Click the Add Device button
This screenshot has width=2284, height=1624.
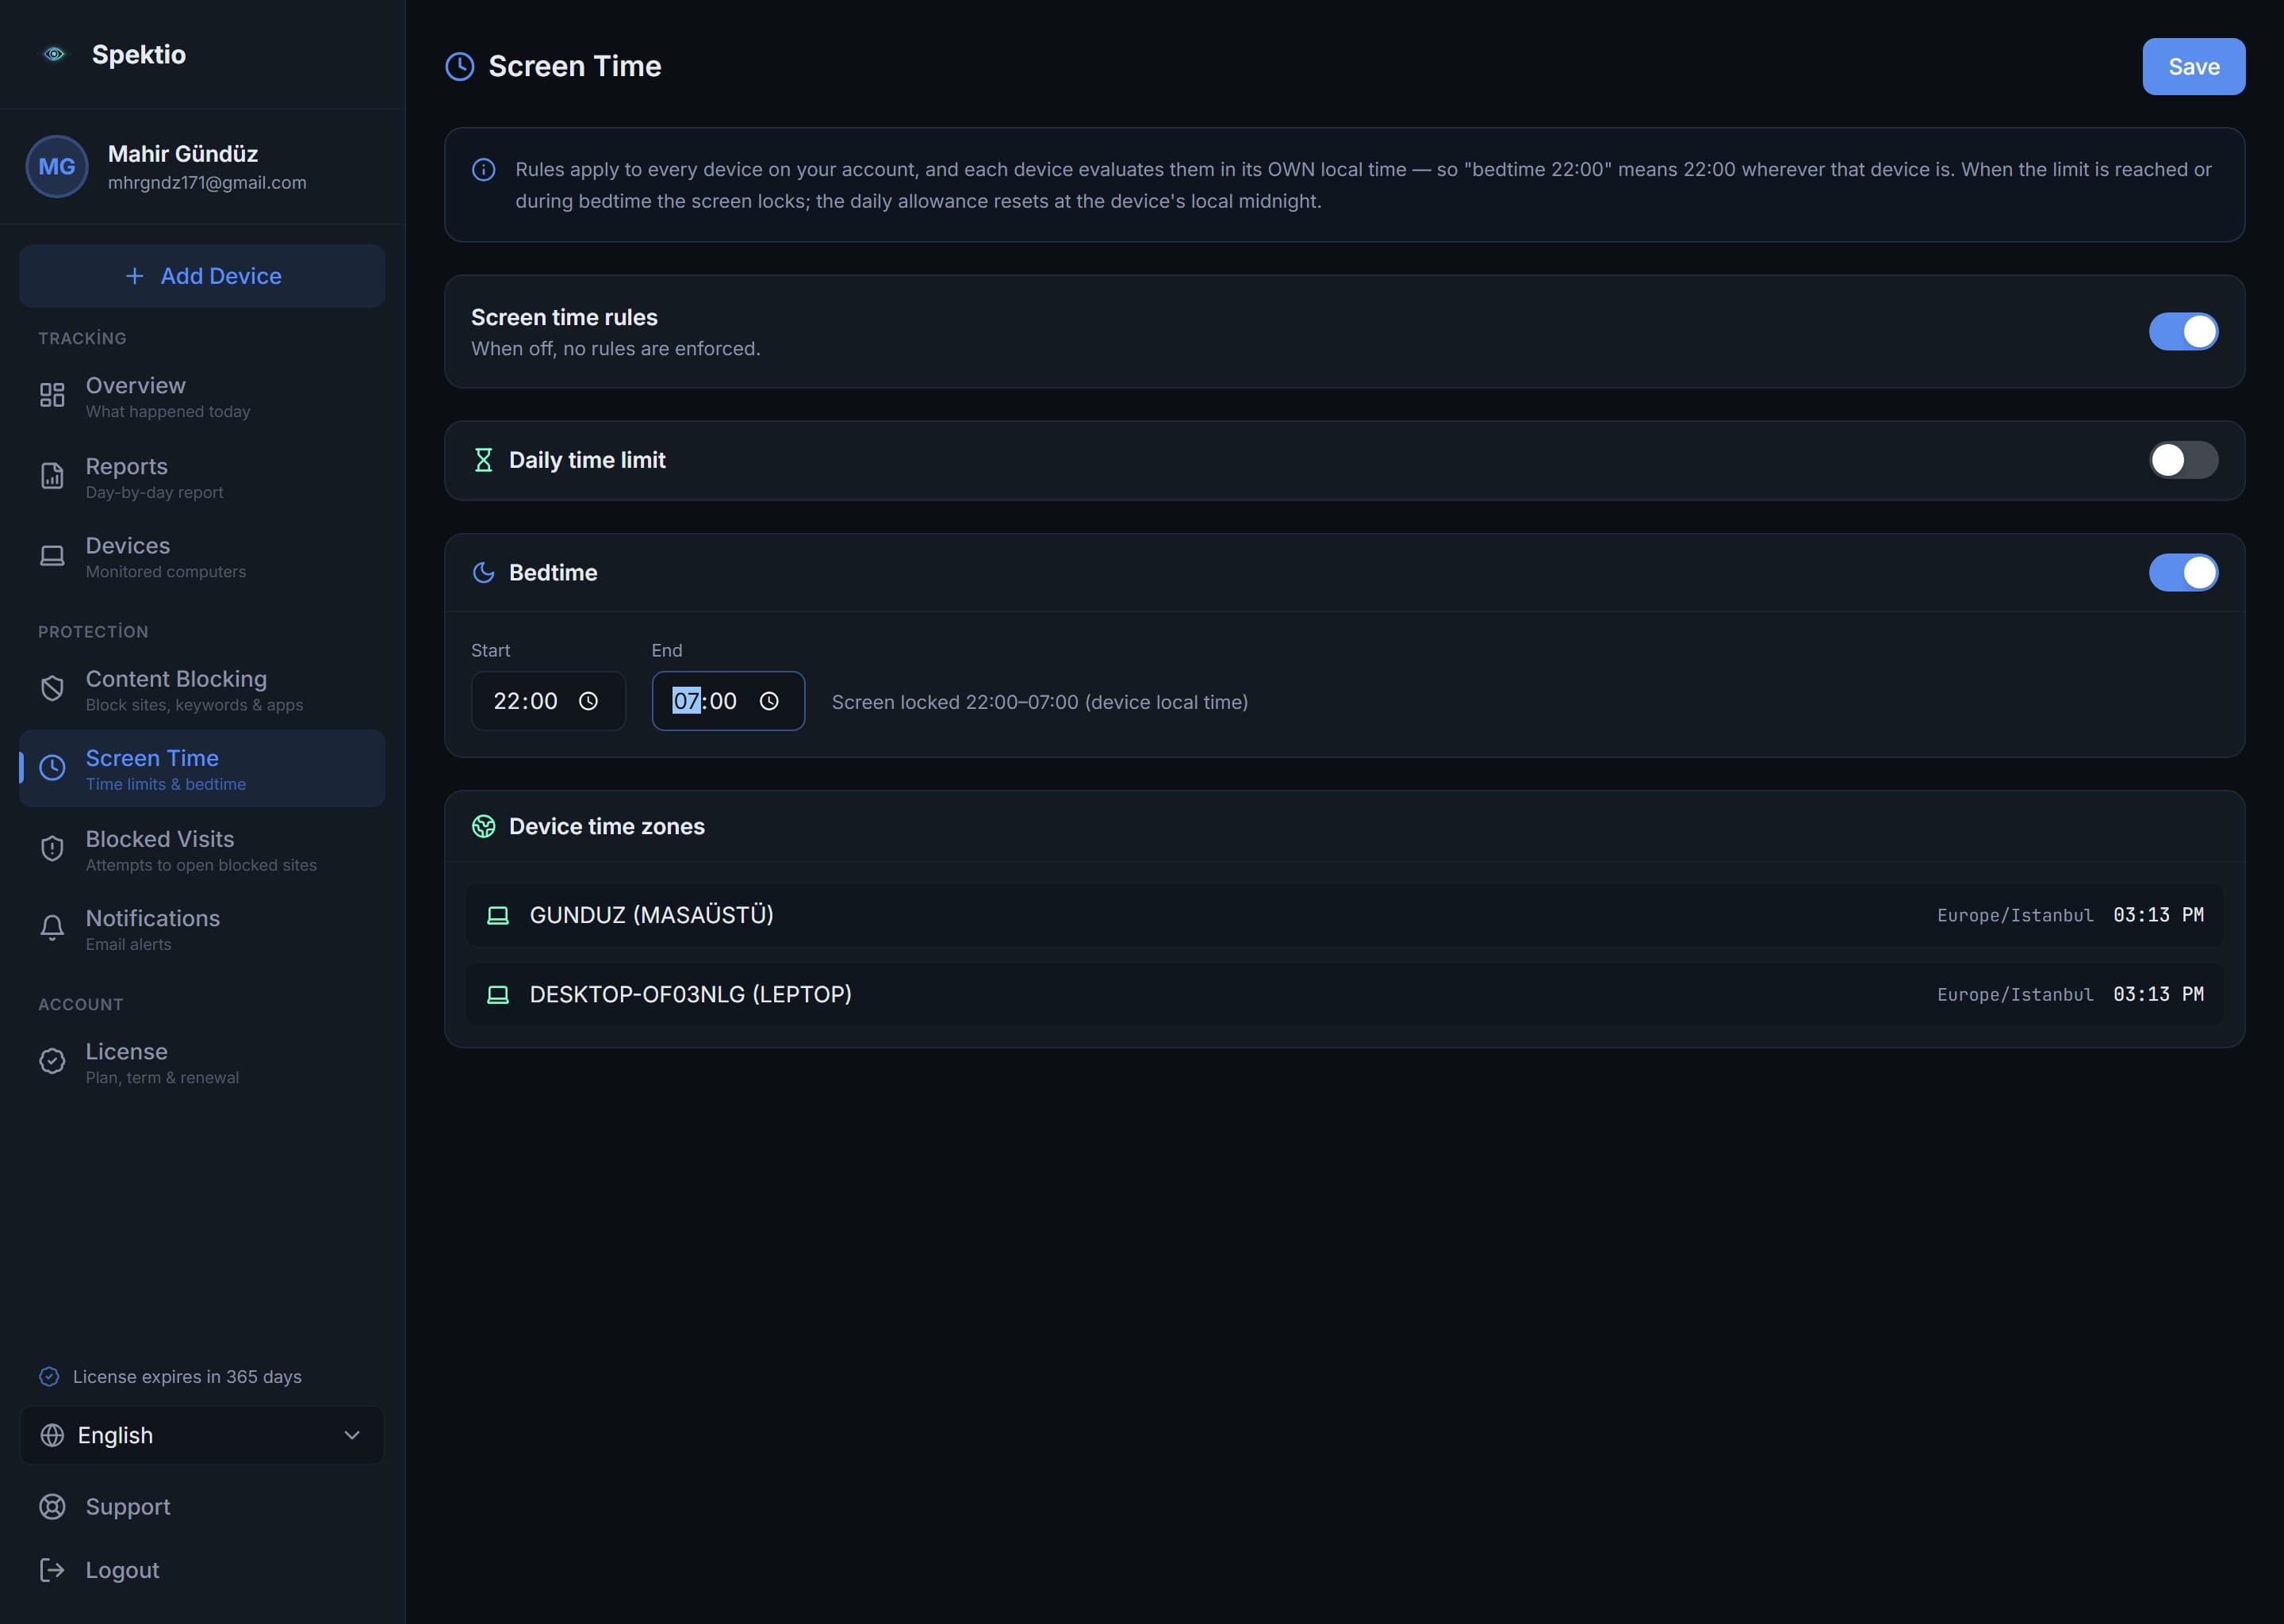point(202,276)
